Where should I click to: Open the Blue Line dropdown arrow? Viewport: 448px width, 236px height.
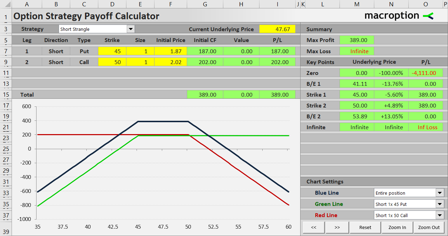point(440,193)
